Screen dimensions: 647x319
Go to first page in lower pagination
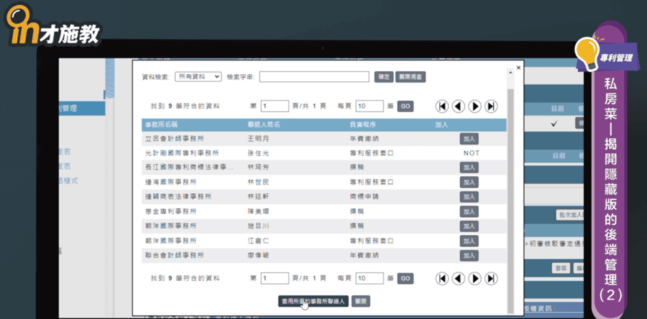pyautogui.click(x=442, y=278)
